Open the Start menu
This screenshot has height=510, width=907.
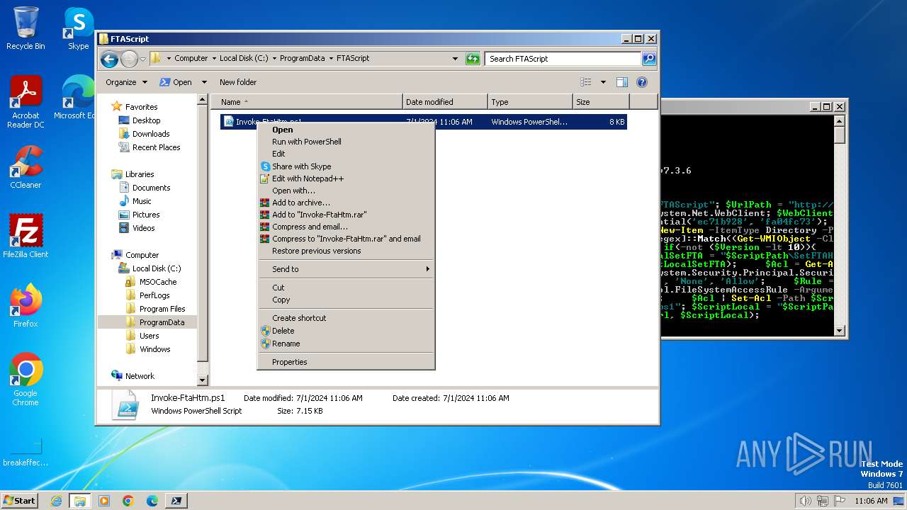pos(19,501)
